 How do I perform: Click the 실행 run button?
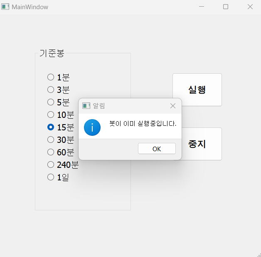197,90
